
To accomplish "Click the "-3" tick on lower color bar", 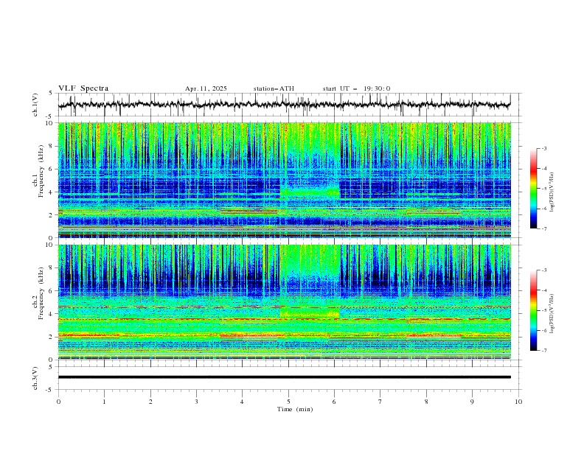I will tap(544, 270).
